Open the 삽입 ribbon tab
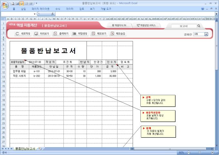219x155 pixels. 24,9
